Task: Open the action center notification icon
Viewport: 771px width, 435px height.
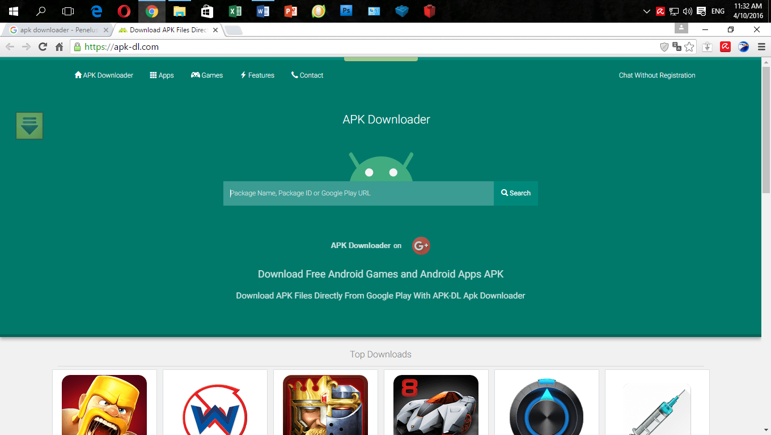Action: pos(701,11)
